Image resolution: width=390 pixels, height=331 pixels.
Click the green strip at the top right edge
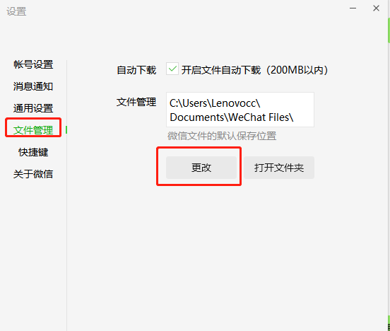(x=389, y=30)
